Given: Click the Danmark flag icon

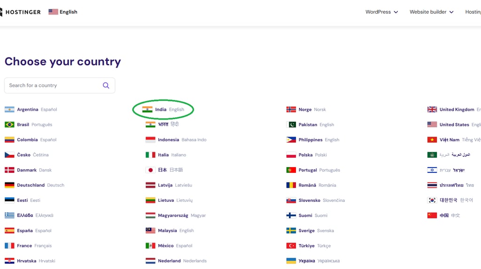Looking at the screenshot, I should point(9,170).
